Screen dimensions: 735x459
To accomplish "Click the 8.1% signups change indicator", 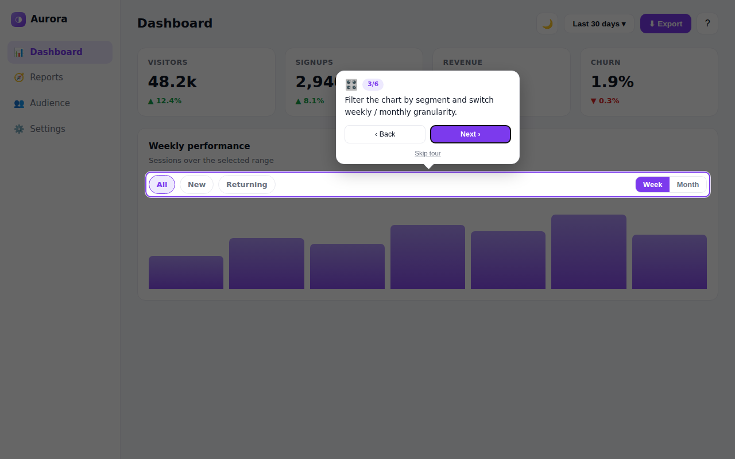I will [x=310, y=101].
